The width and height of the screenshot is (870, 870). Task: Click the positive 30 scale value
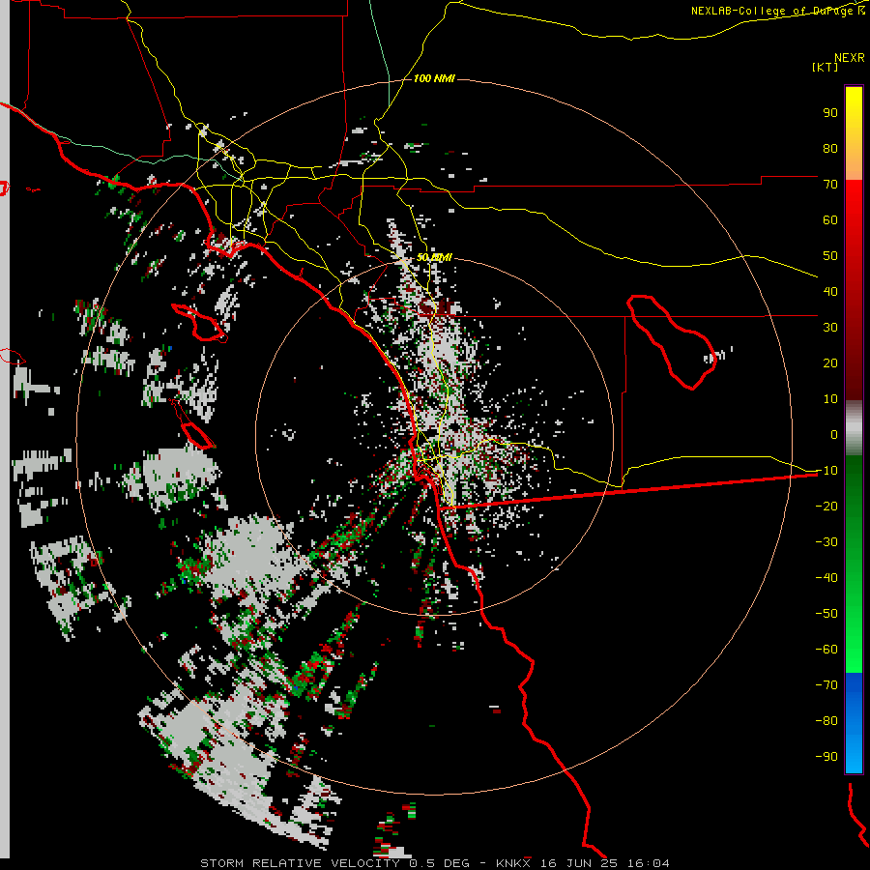(x=830, y=328)
